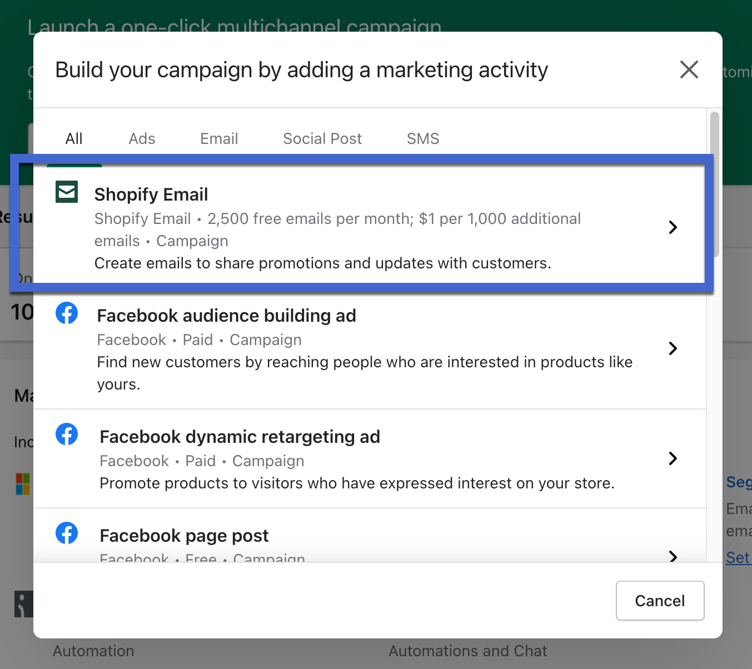Click the chevron next to Facebook page post
This screenshot has height=669, width=752.
tap(673, 556)
